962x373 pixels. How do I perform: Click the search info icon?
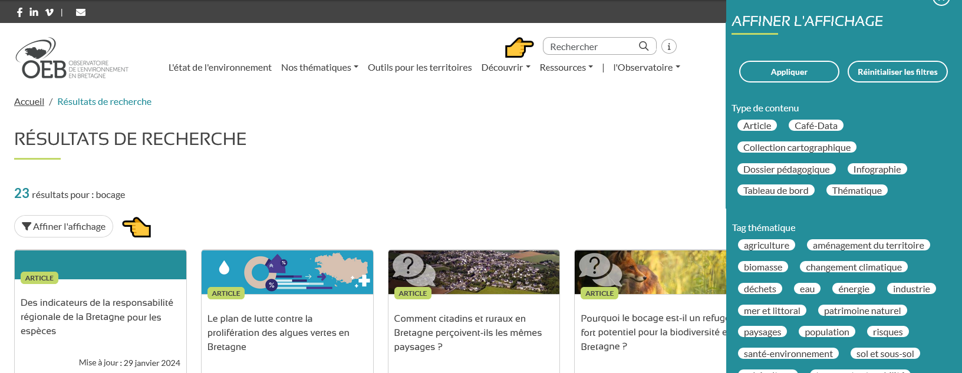pyautogui.click(x=669, y=46)
